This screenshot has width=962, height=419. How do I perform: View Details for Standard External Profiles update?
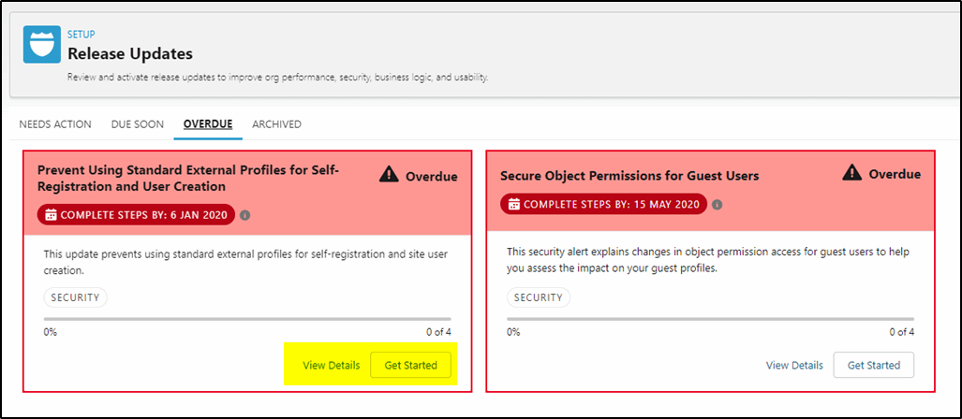coord(332,366)
